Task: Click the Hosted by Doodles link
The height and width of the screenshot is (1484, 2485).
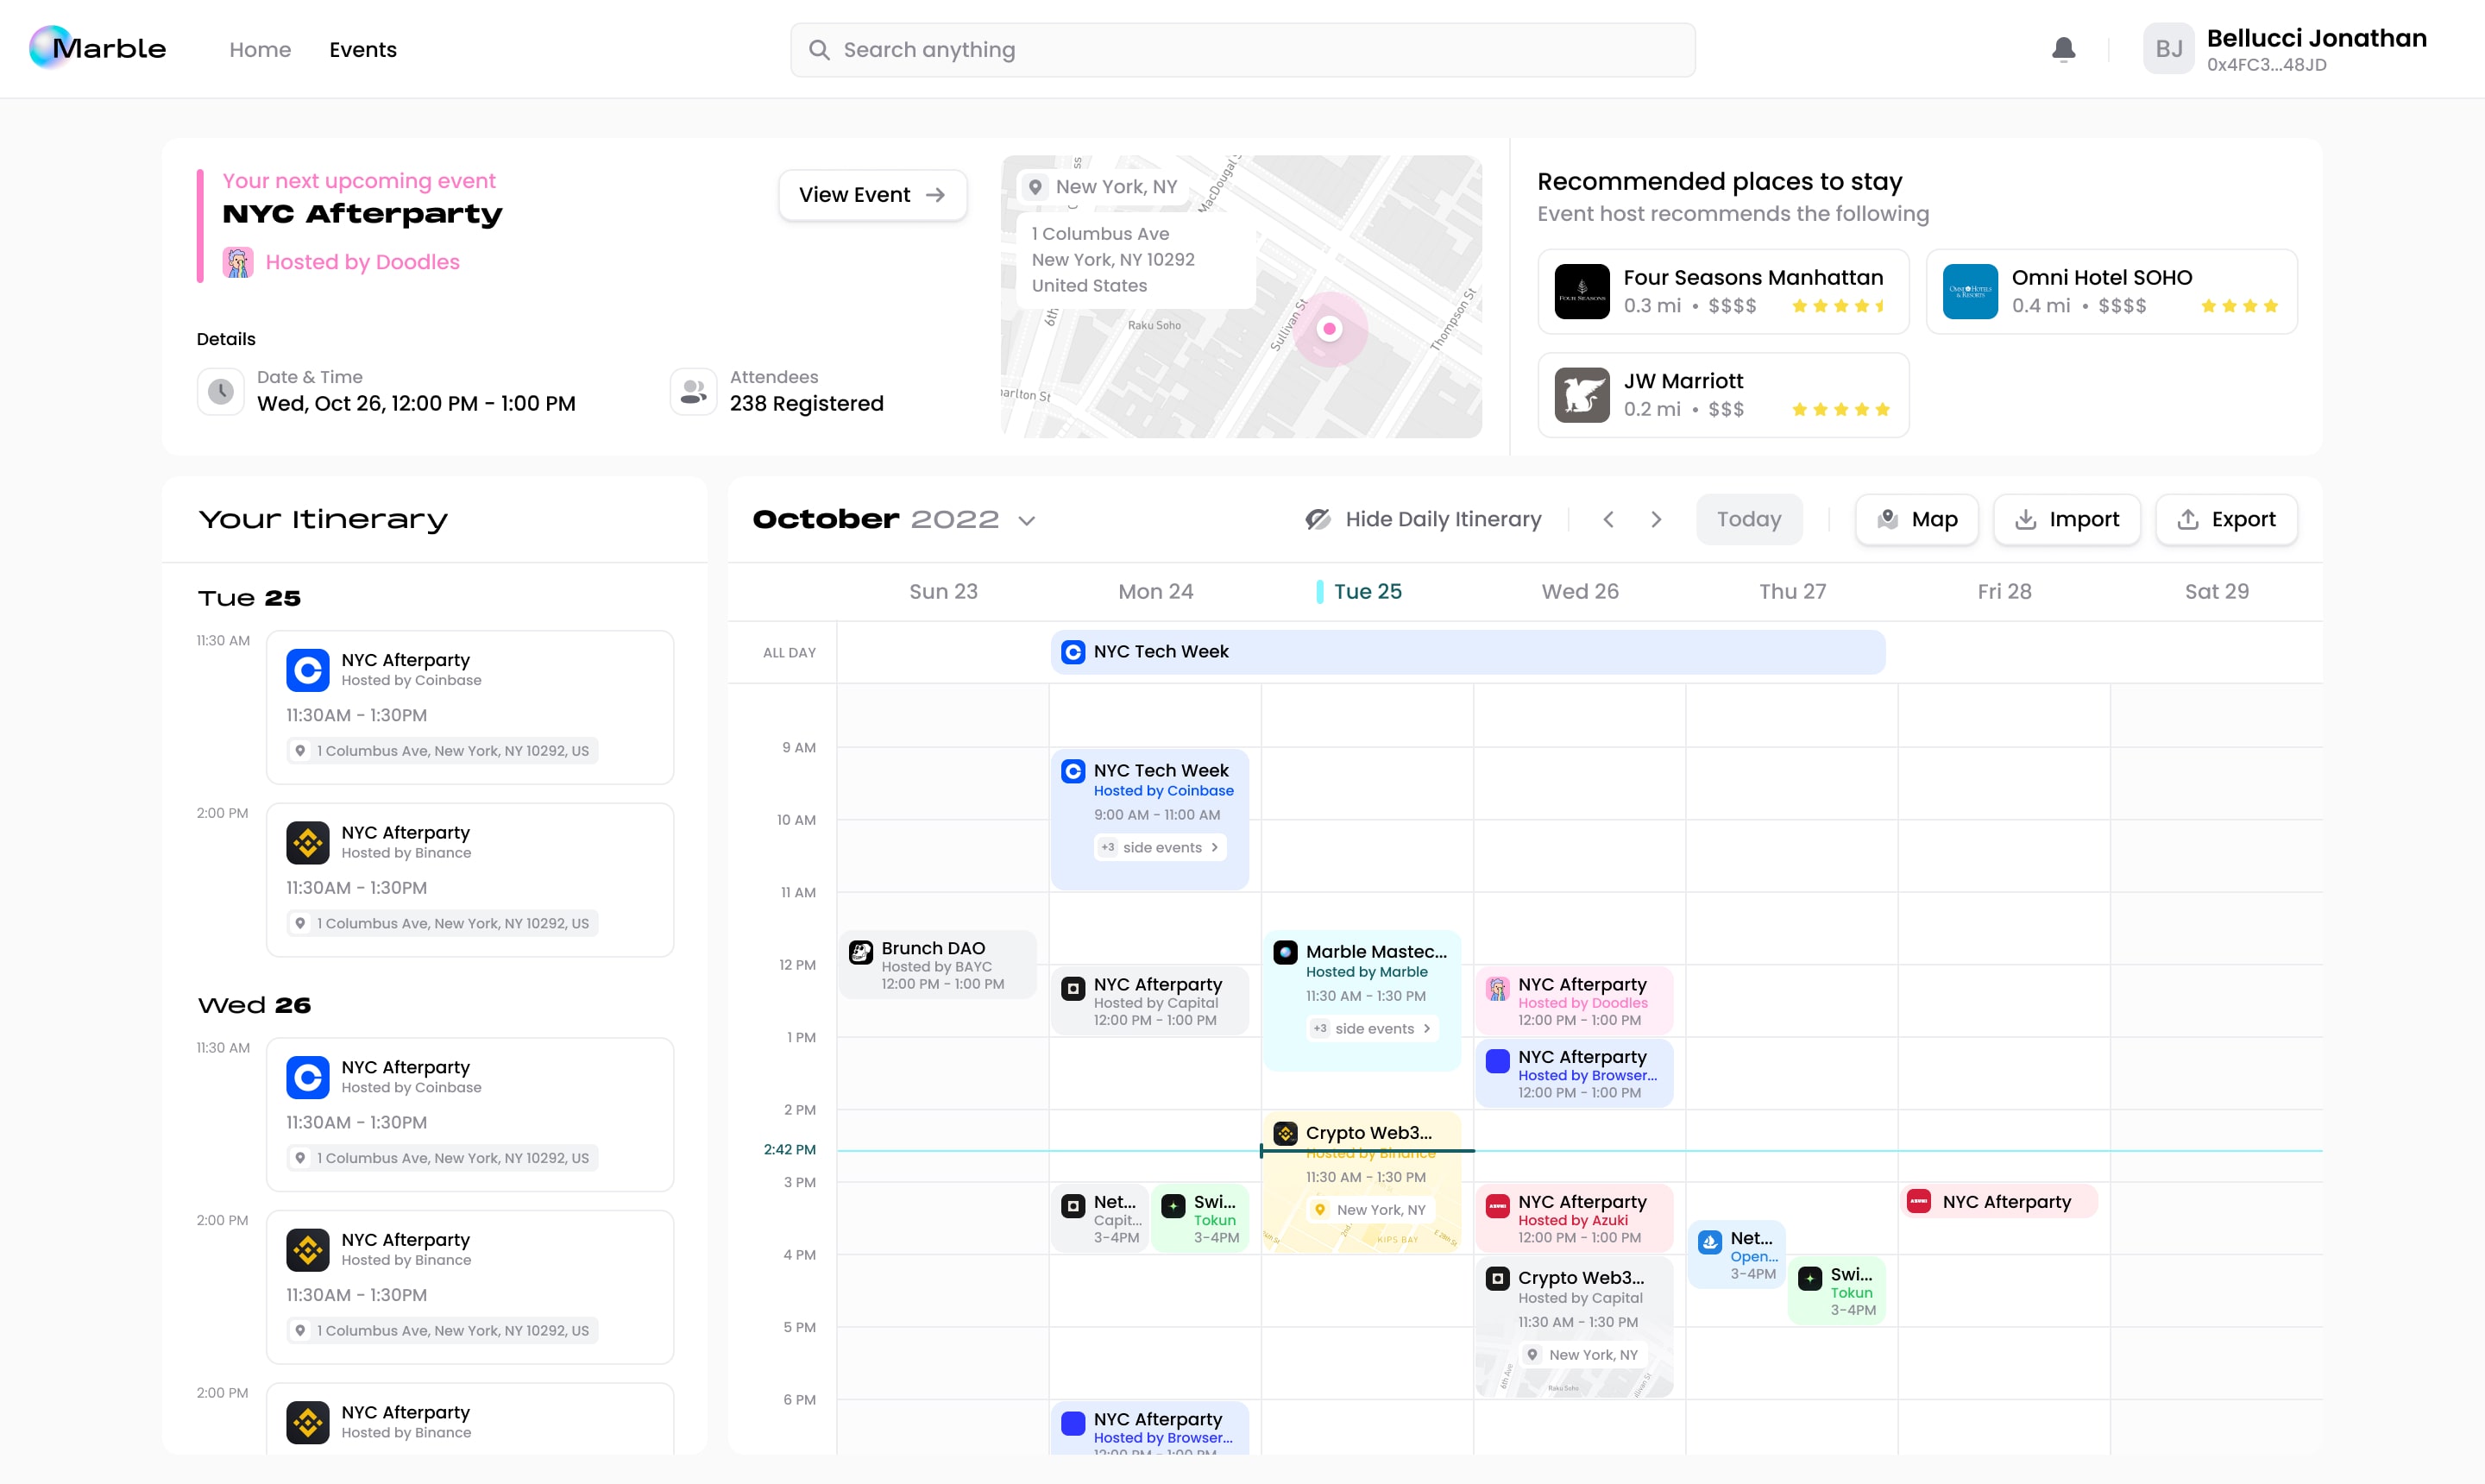Action: 363,262
